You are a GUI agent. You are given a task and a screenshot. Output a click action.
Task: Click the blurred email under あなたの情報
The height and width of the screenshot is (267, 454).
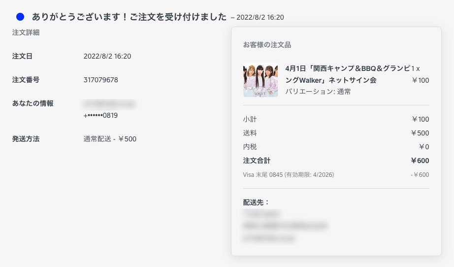tap(109, 104)
